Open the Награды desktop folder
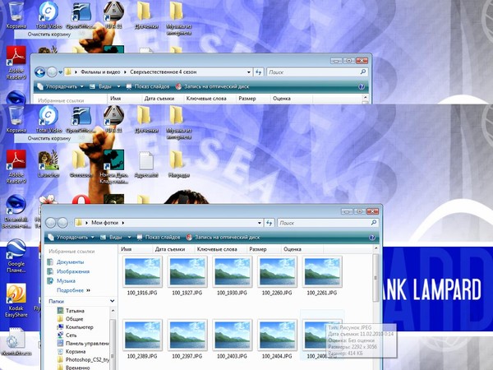 (x=178, y=164)
